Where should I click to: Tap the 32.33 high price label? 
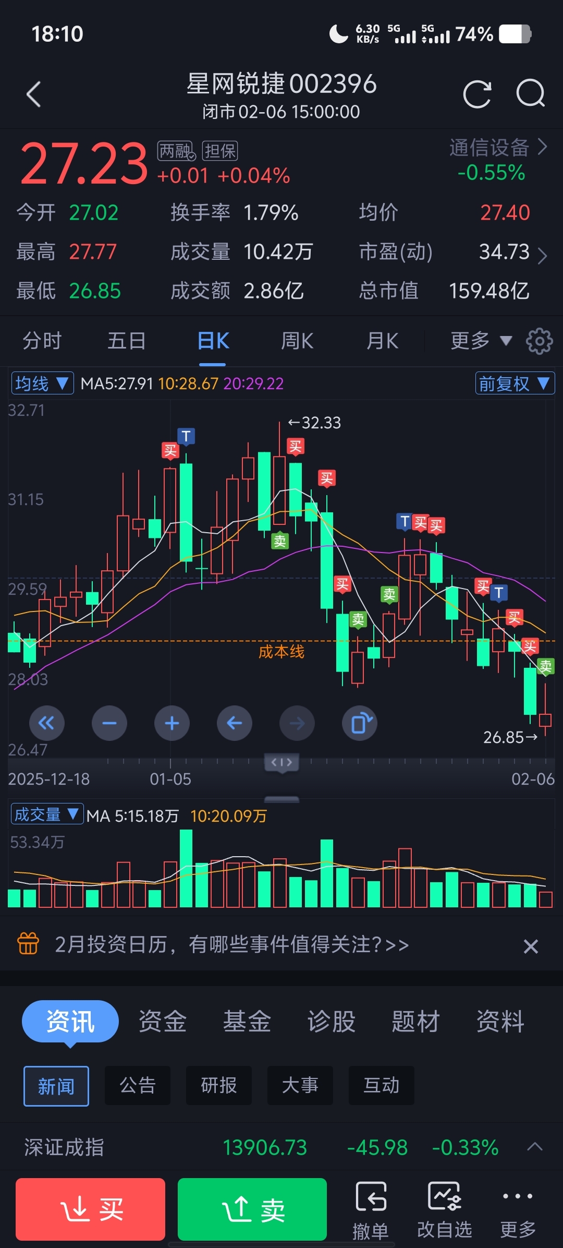point(315,423)
